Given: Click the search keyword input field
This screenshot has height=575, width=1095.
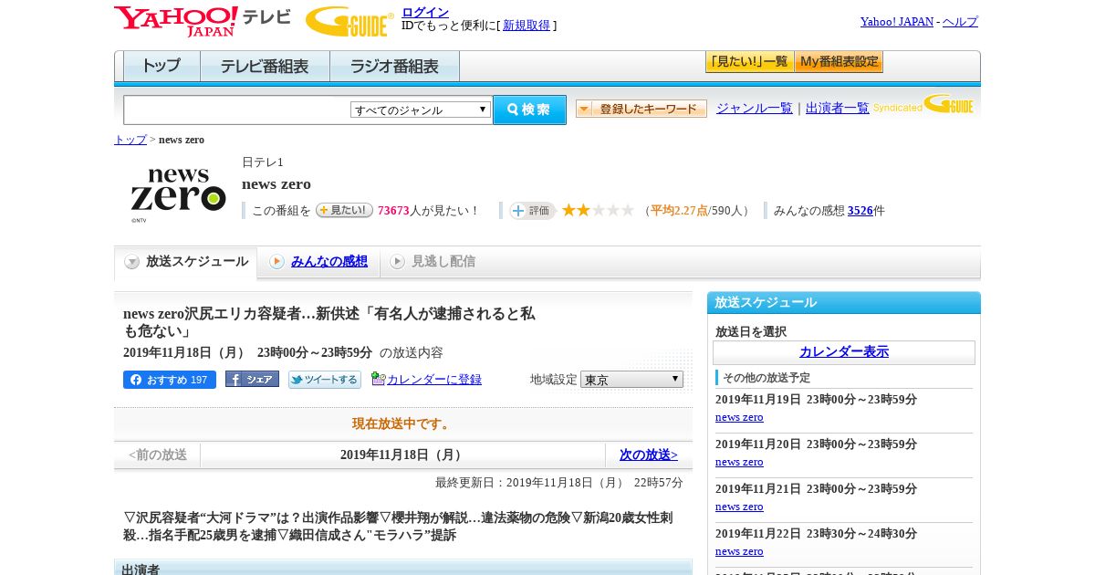Looking at the screenshot, I should [237, 110].
